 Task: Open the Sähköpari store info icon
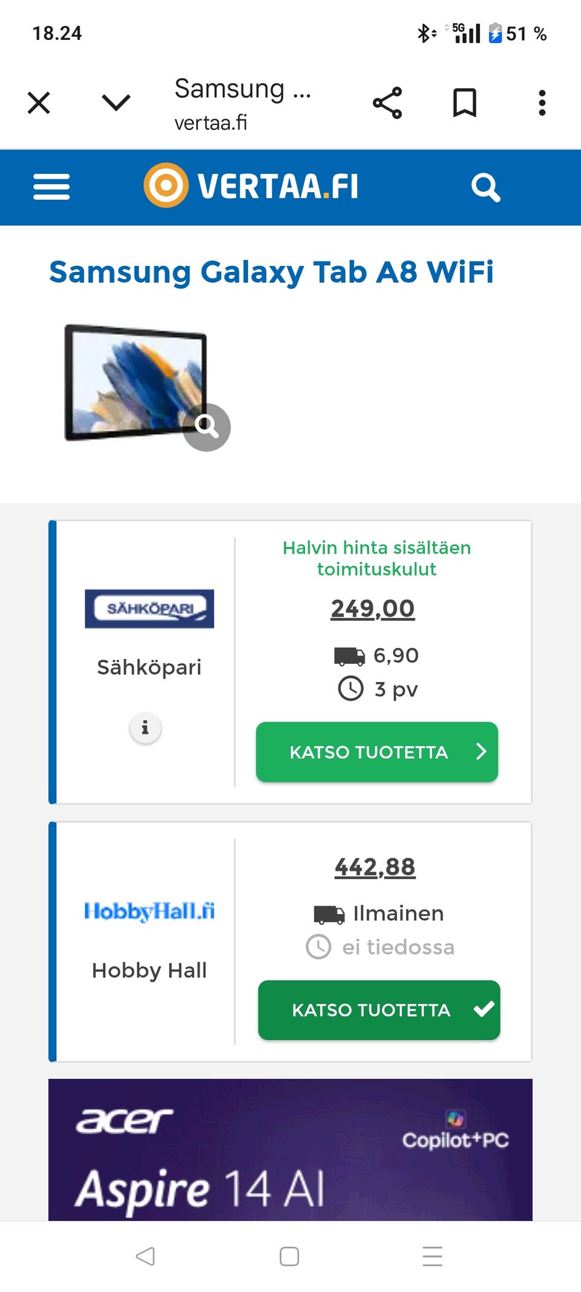pyautogui.click(x=145, y=727)
